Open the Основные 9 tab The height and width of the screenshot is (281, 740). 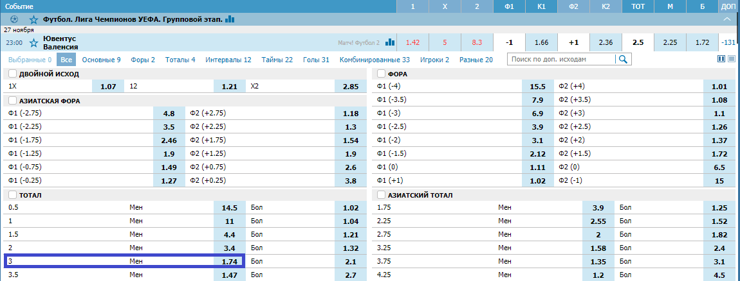(101, 60)
